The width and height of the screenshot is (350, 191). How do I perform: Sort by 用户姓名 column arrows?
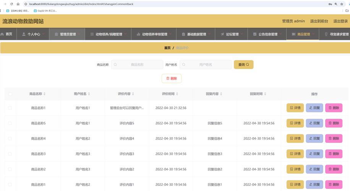[89, 94]
